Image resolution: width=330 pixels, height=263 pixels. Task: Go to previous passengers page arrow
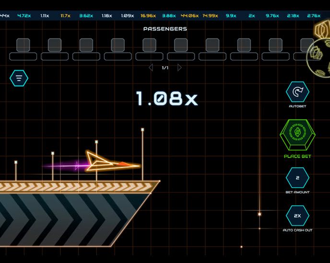coord(151,68)
